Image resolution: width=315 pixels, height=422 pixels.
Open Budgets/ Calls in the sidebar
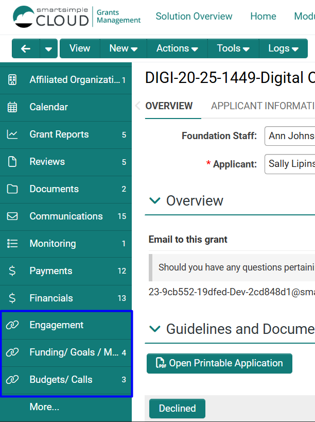pyautogui.click(x=66, y=380)
